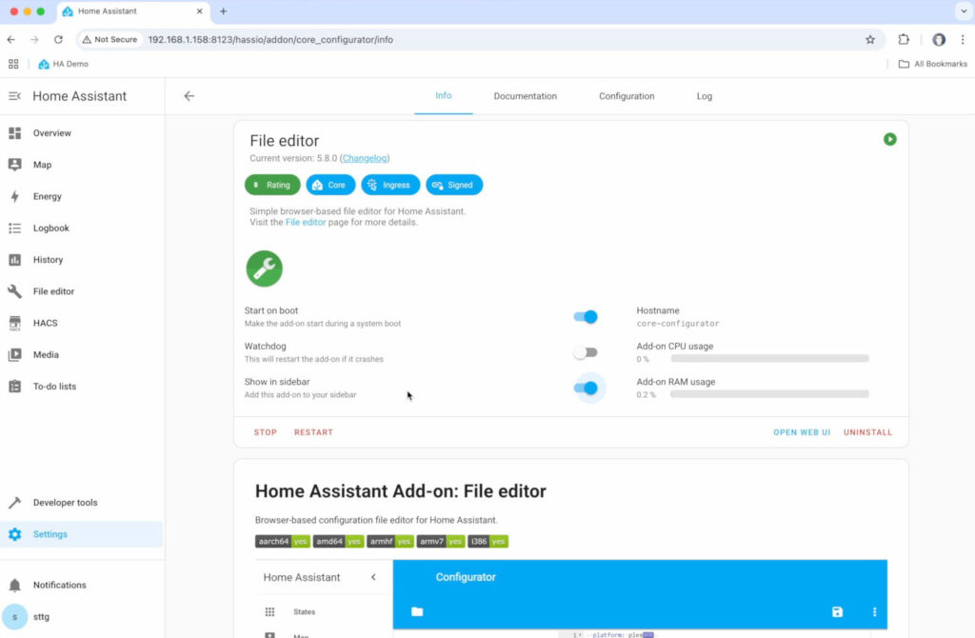This screenshot has width=975, height=638.
Task: Click the amd64 yes badge
Action: click(338, 542)
